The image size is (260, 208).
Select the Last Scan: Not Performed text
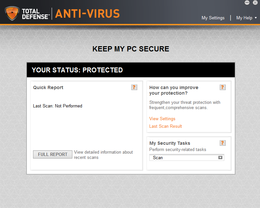58,106
